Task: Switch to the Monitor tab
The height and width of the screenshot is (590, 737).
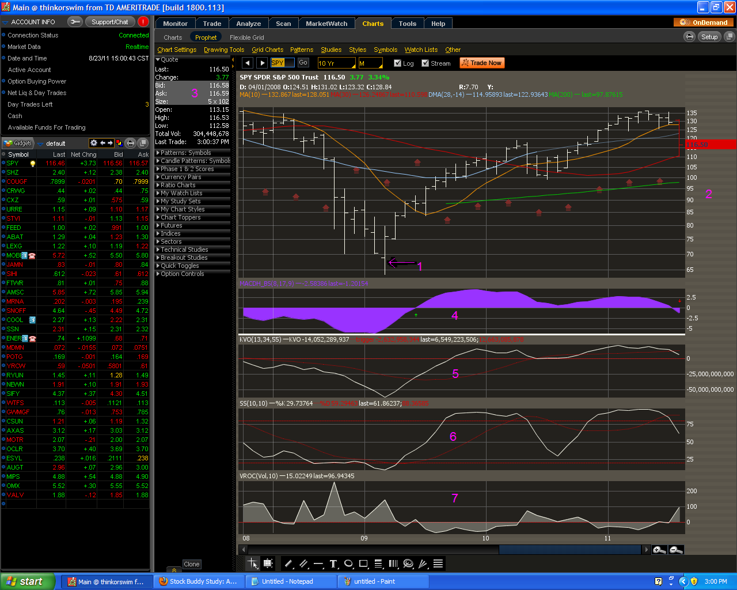Action: pos(175,24)
